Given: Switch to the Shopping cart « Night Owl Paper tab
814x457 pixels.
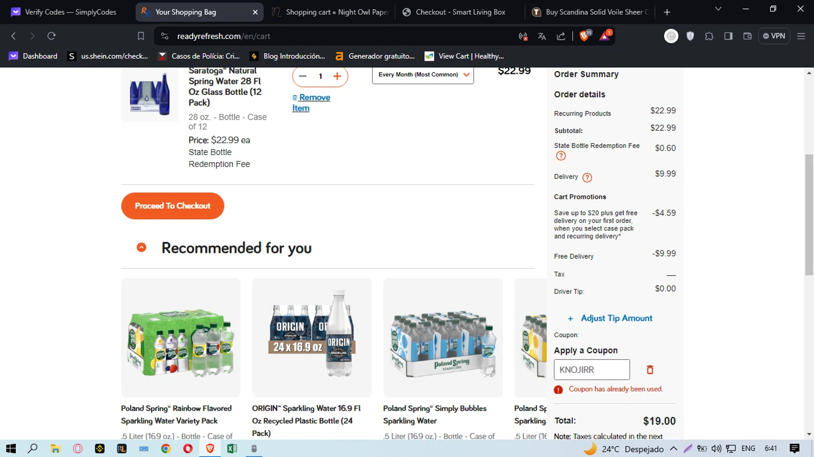Looking at the screenshot, I should pos(330,12).
